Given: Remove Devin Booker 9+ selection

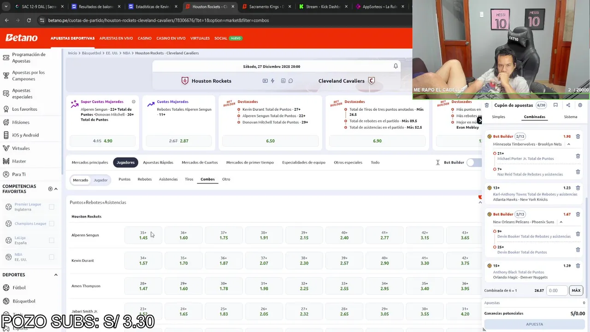Looking at the screenshot, I should (x=578, y=234).
